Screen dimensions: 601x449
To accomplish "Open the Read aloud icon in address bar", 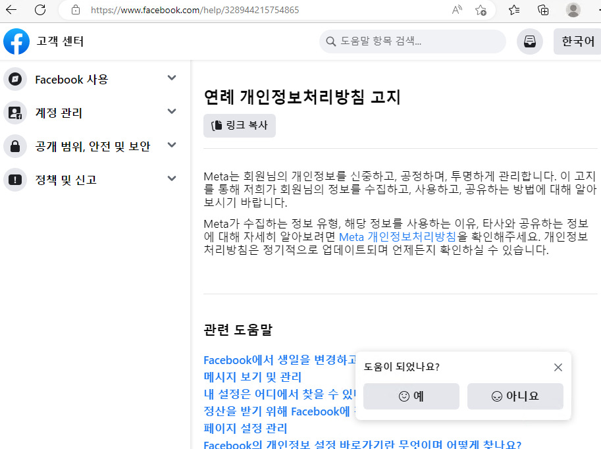I will coord(456,10).
